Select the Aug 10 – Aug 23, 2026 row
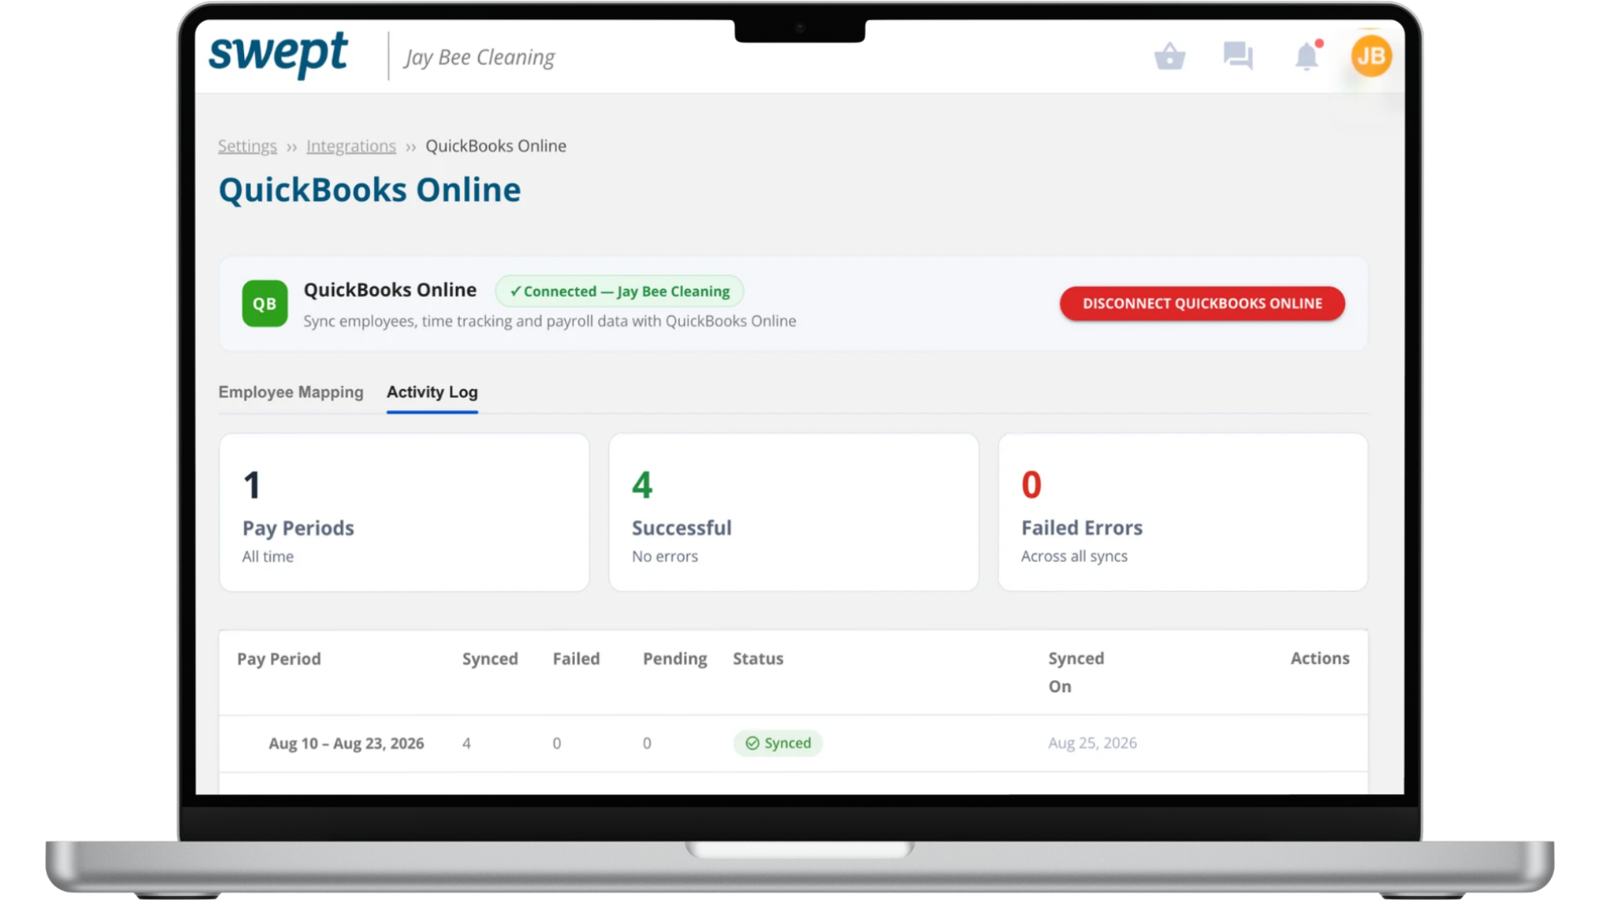This screenshot has width=1600, height=900. (x=793, y=743)
